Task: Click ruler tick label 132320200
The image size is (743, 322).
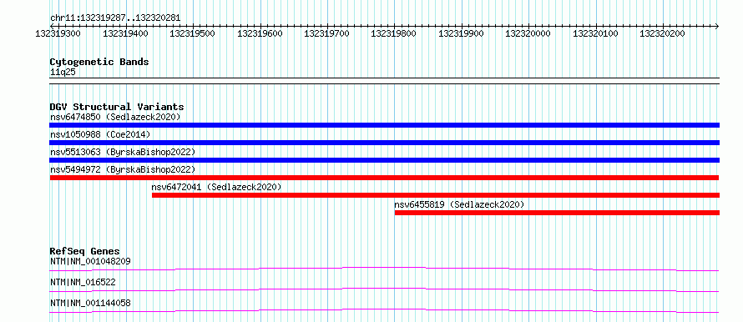Action: pos(663,33)
